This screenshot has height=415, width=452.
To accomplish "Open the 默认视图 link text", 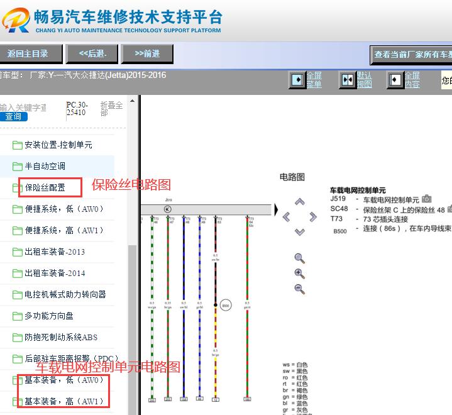I will (365, 80).
